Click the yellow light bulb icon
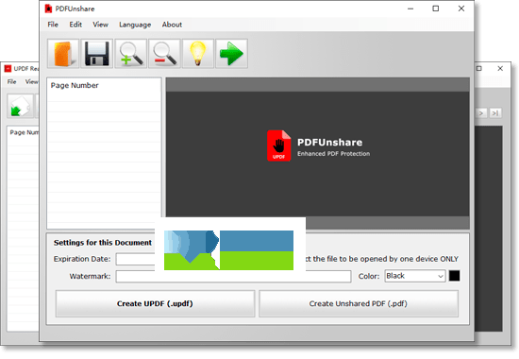This screenshot has width=519, height=359. click(197, 53)
